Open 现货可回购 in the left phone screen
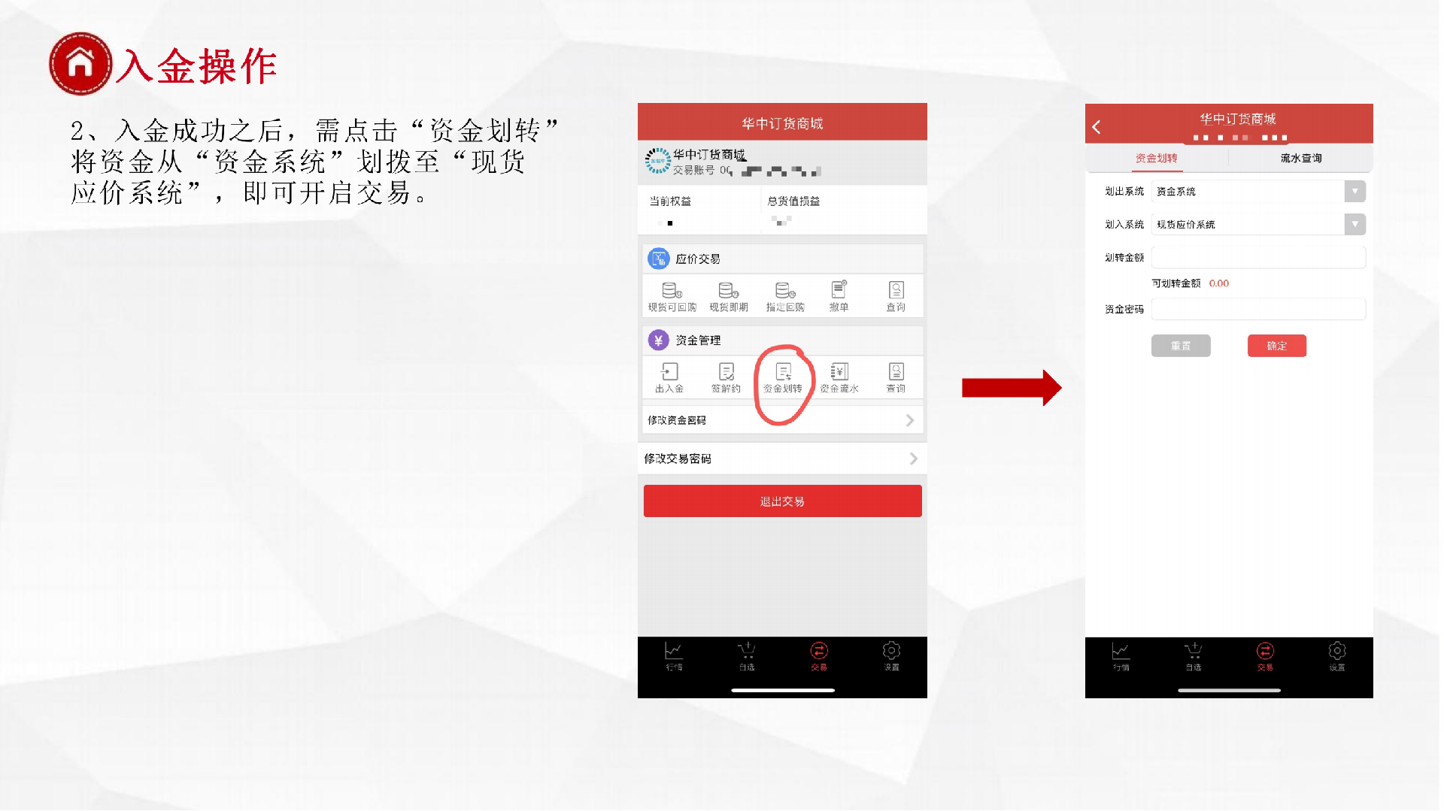 [x=672, y=297]
